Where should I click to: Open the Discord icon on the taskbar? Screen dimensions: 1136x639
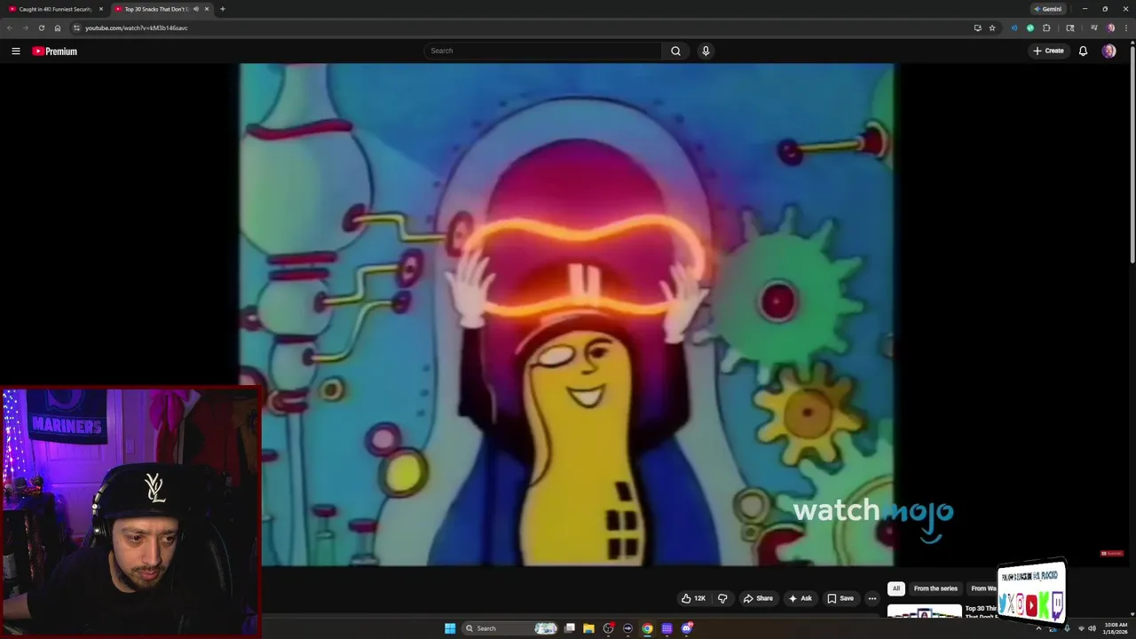[687, 628]
